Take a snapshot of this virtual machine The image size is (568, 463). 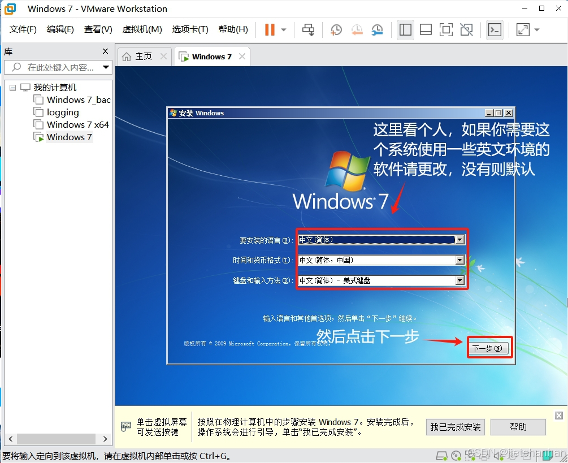[336, 30]
